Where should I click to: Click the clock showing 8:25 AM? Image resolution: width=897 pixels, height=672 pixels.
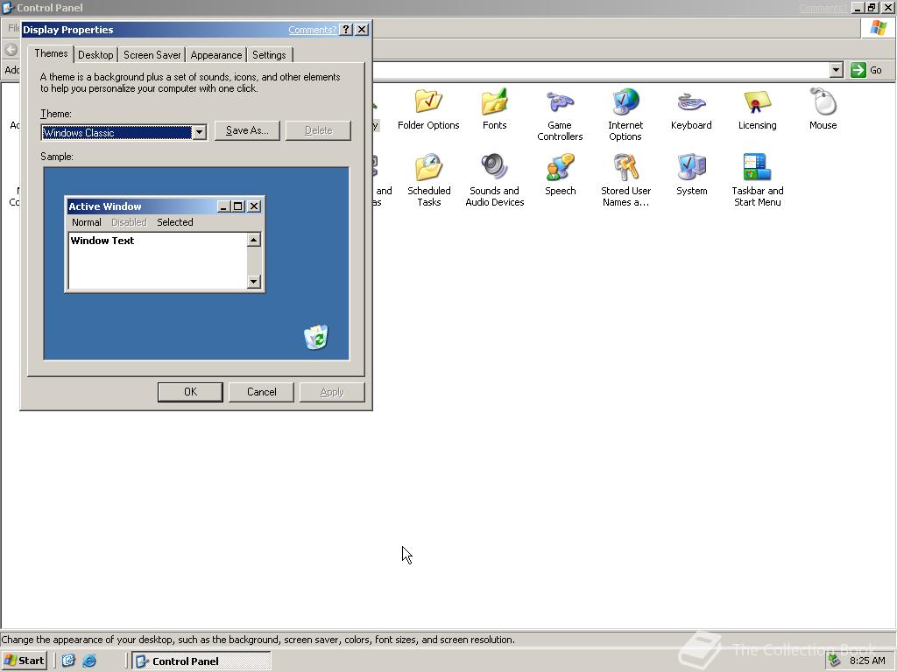pyautogui.click(x=867, y=661)
